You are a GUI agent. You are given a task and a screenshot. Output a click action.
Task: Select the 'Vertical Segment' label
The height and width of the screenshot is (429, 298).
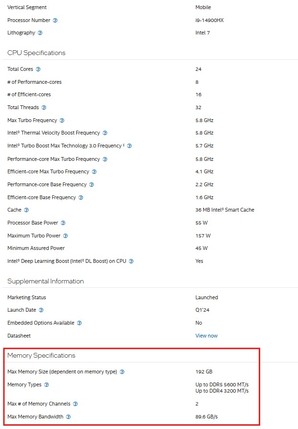pyautogui.click(x=27, y=7)
